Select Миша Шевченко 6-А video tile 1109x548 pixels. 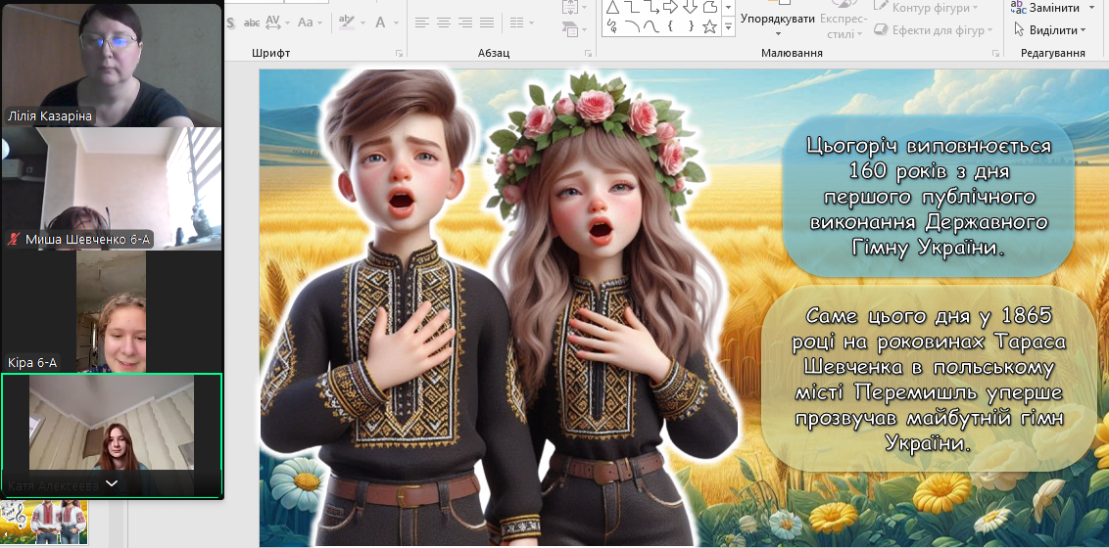[x=112, y=188]
